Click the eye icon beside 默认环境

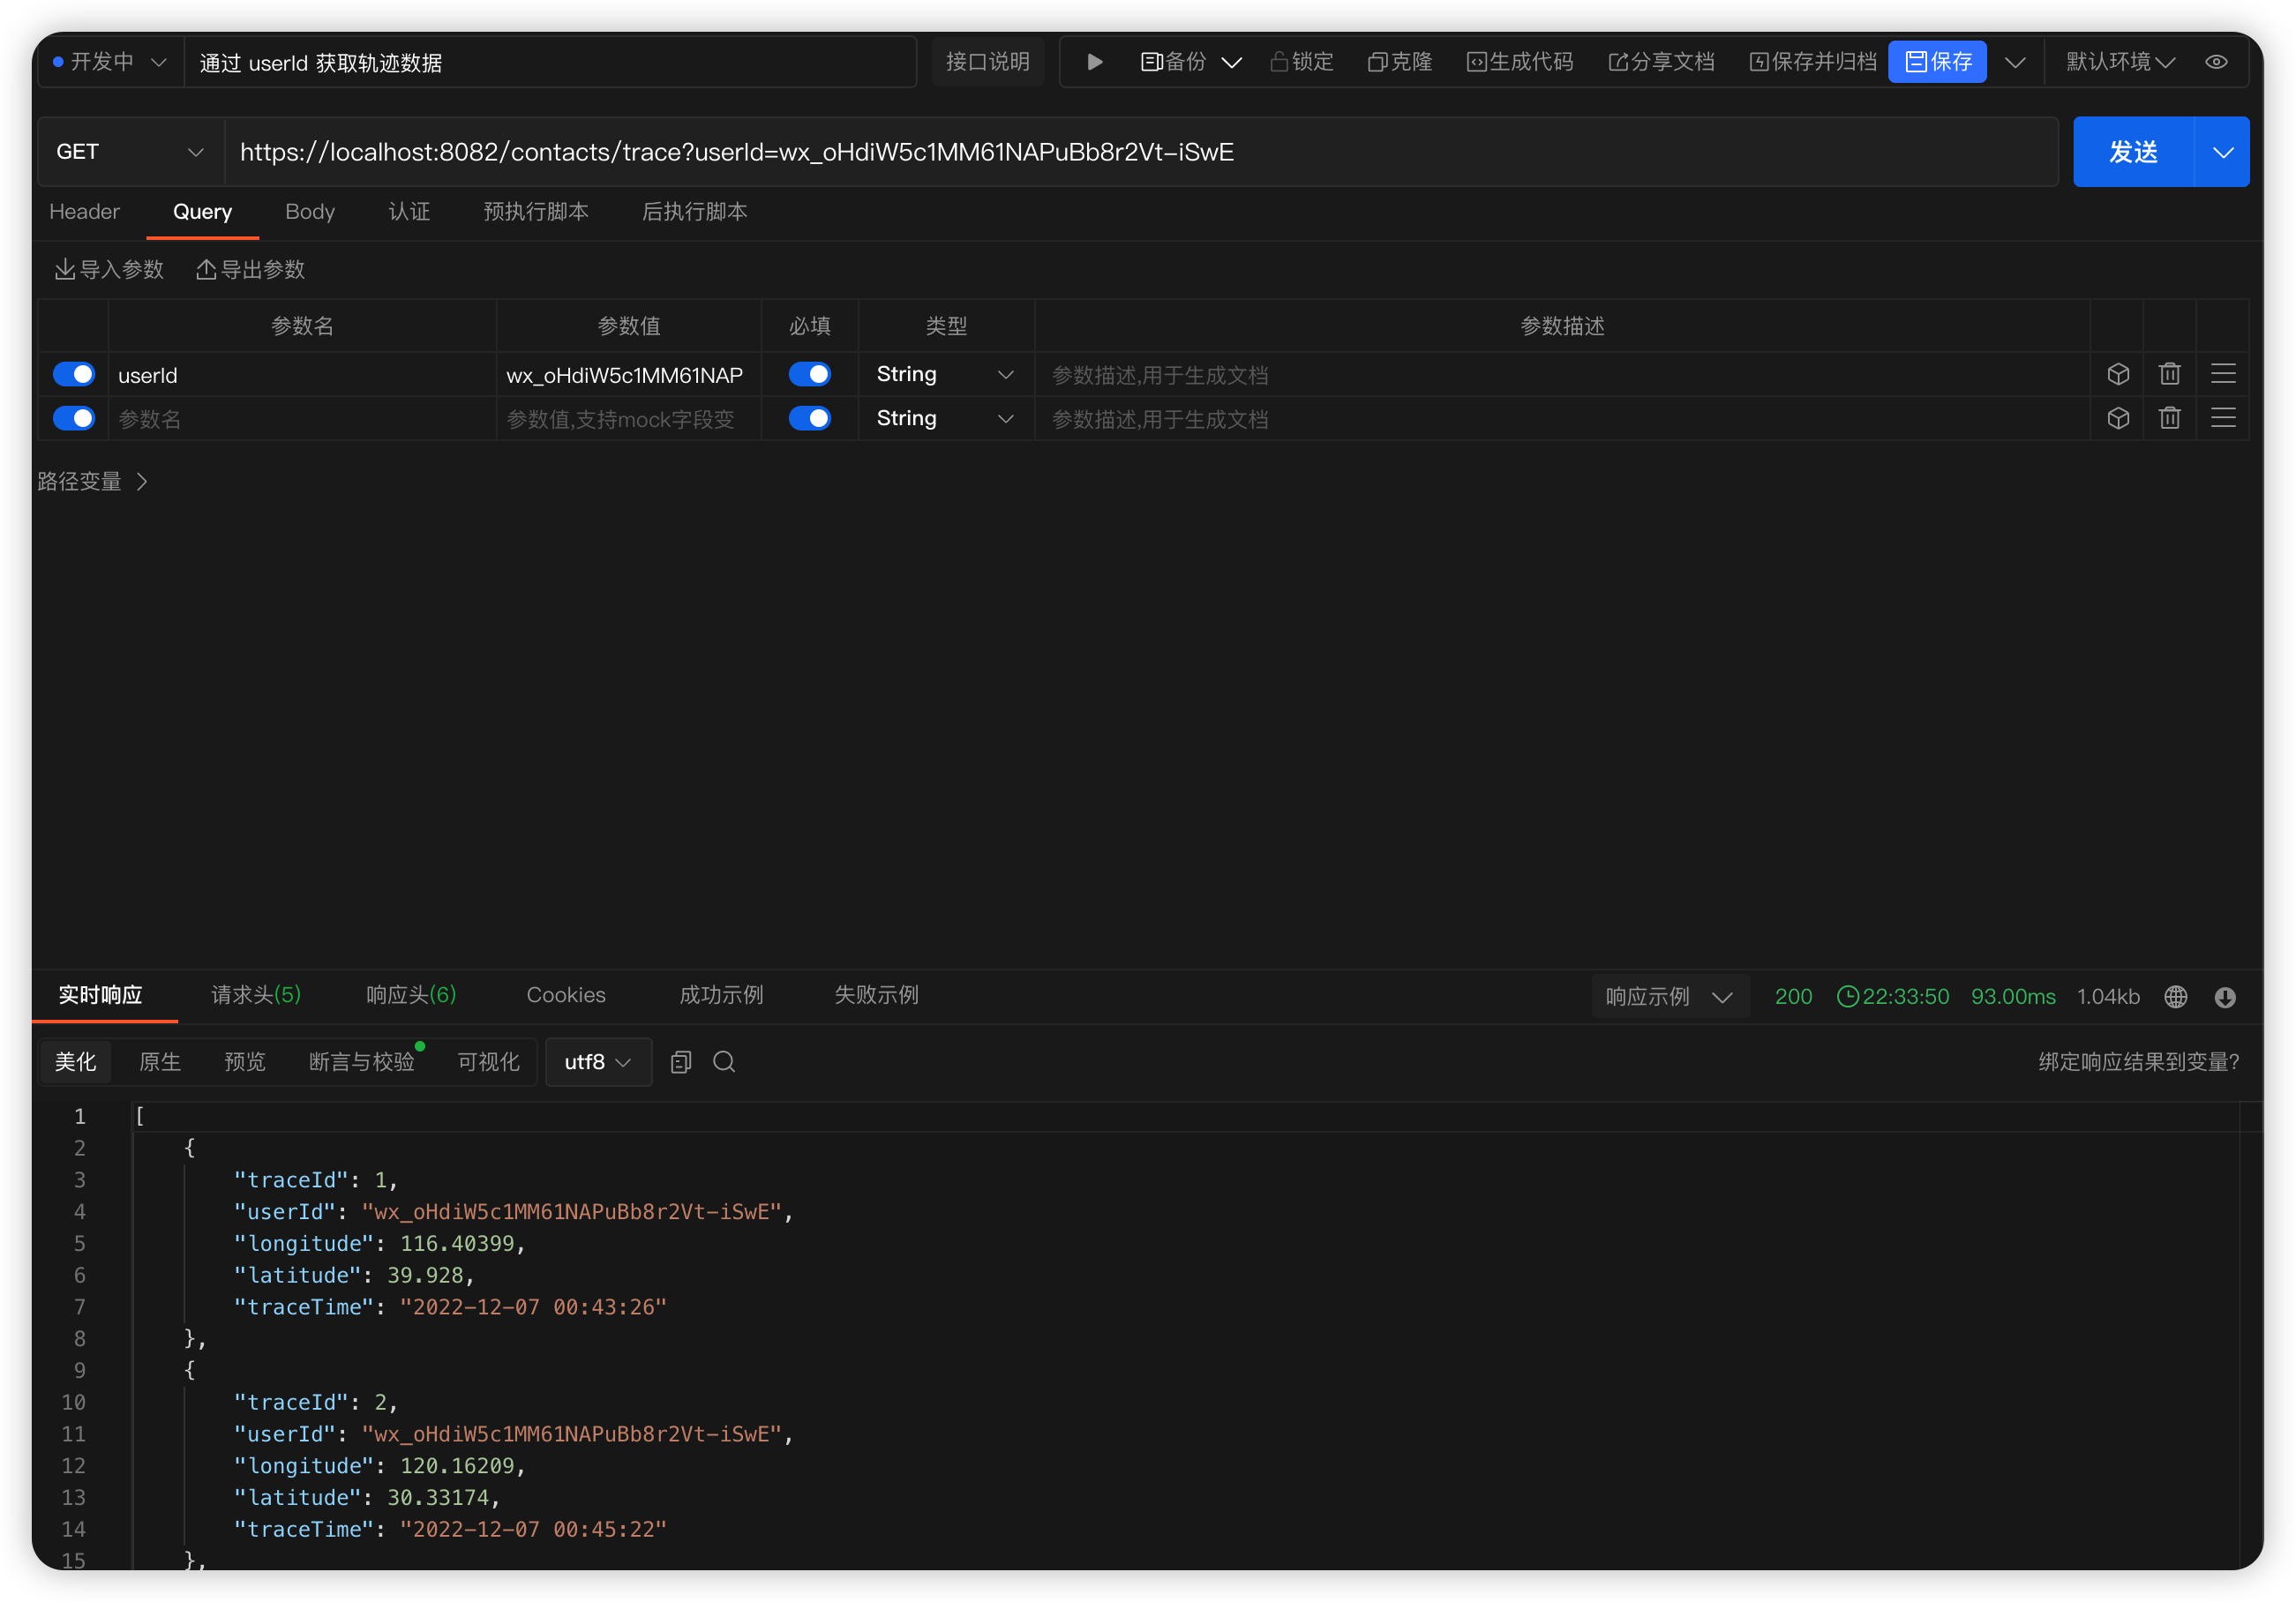[x=2216, y=62]
